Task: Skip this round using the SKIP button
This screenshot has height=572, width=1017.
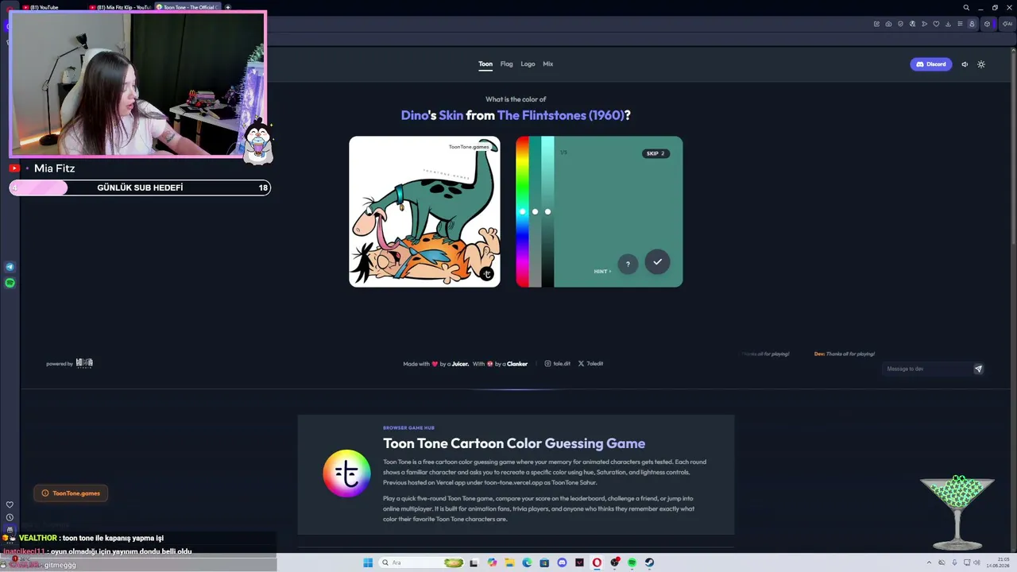Action: click(x=655, y=153)
